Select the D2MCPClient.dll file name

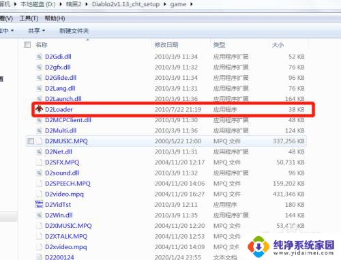pos(68,120)
